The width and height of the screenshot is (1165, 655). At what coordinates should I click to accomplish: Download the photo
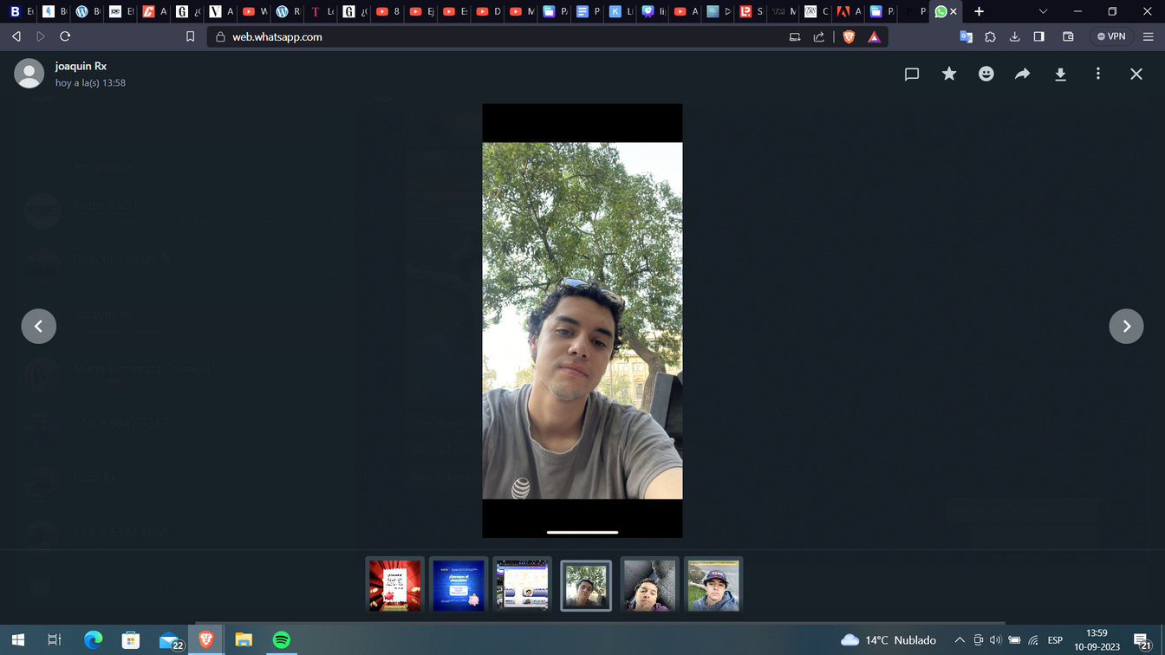point(1060,75)
